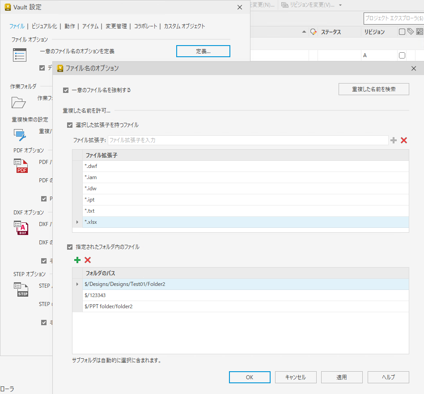Click the sort arrow in the background column header
The width and height of the screenshot is (424, 394).
[304, 32]
